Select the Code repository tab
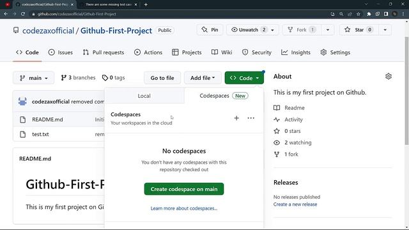 [27, 52]
